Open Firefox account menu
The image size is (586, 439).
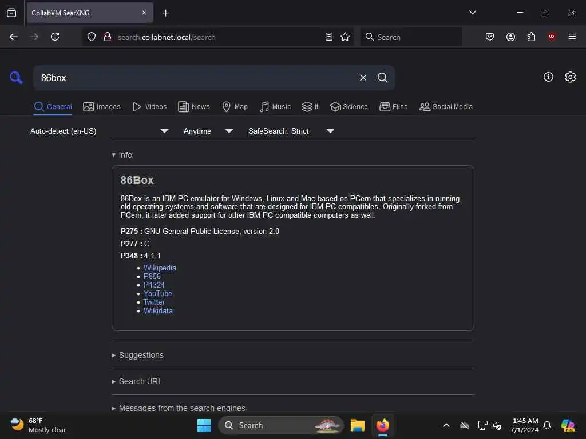510,37
